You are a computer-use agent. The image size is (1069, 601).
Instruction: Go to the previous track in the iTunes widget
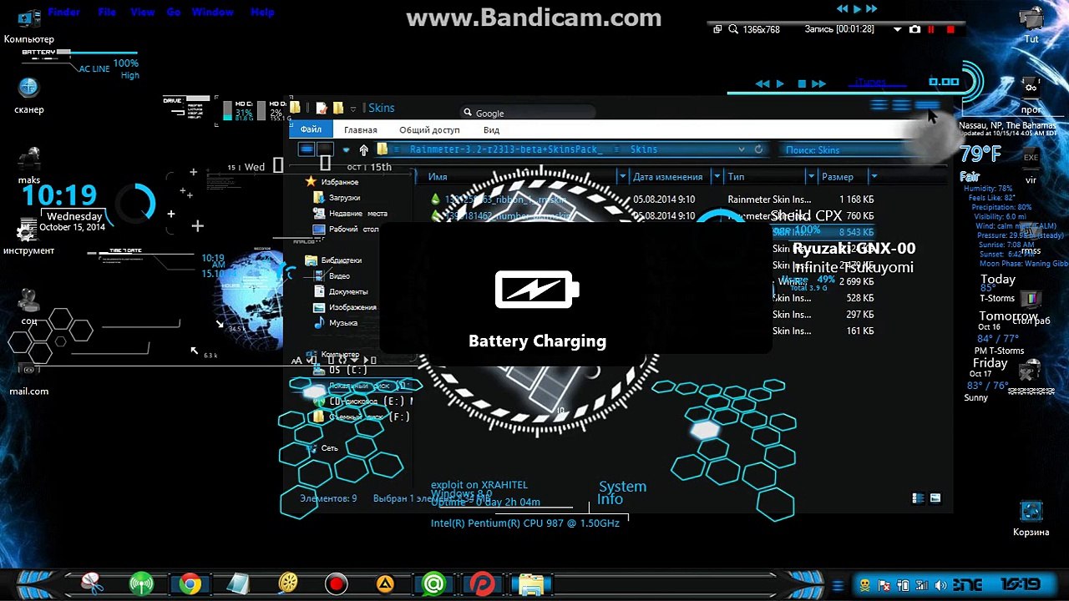(762, 83)
